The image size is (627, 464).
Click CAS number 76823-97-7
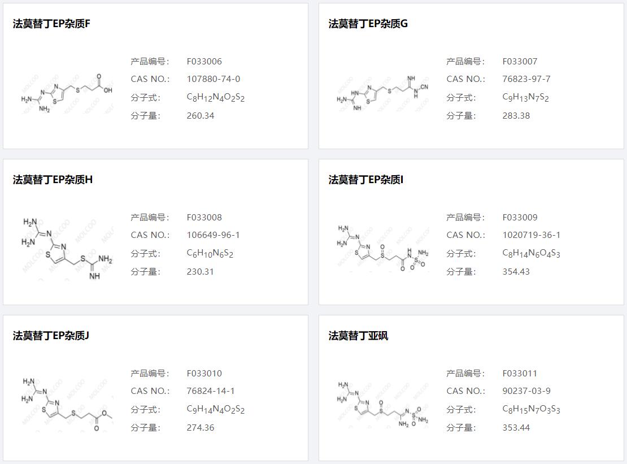coord(526,79)
